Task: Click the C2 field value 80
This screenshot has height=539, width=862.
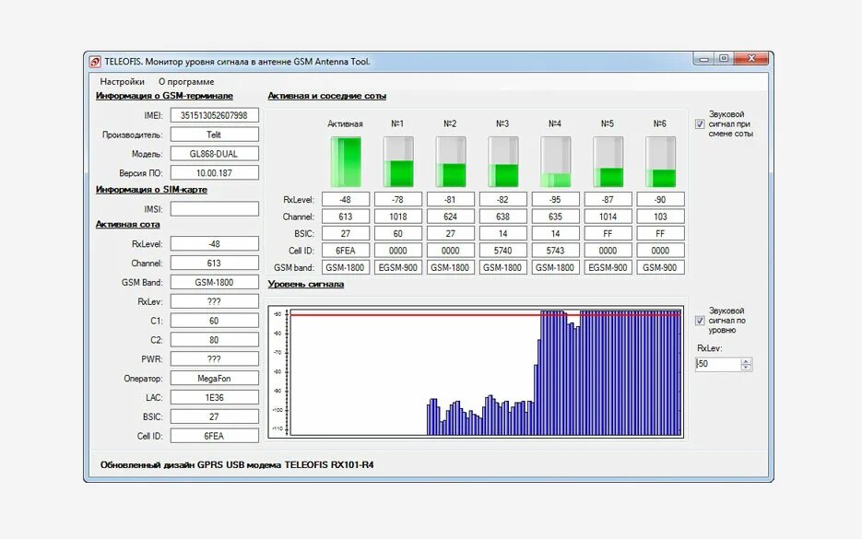Action: point(215,340)
